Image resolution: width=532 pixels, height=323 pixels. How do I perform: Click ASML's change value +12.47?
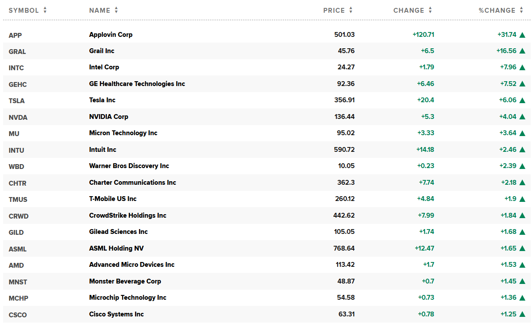[x=424, y=248]
